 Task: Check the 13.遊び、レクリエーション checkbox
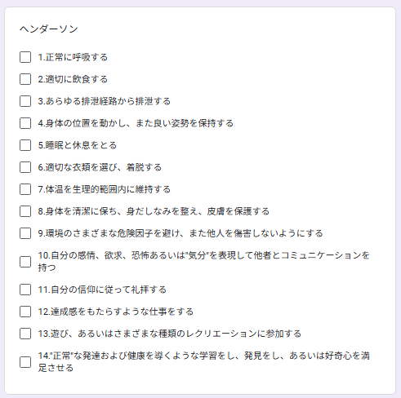[x=25, y=334]
